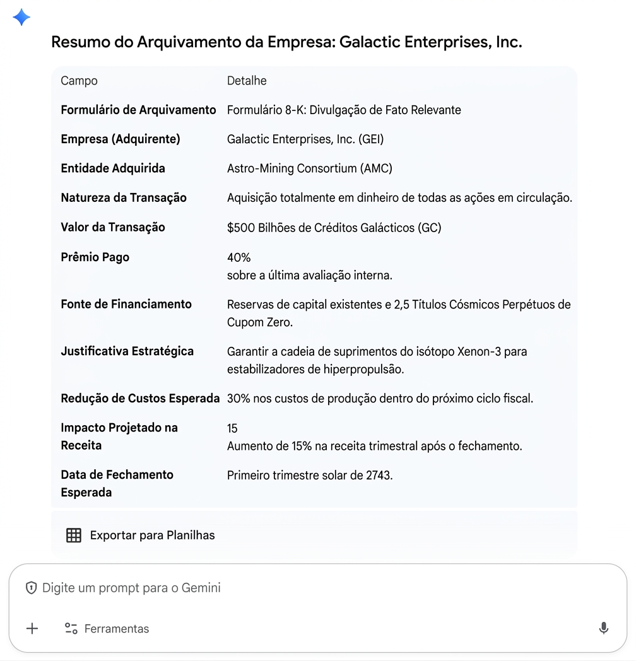Click the shield privacy icon in prompt

coord(31,588)
